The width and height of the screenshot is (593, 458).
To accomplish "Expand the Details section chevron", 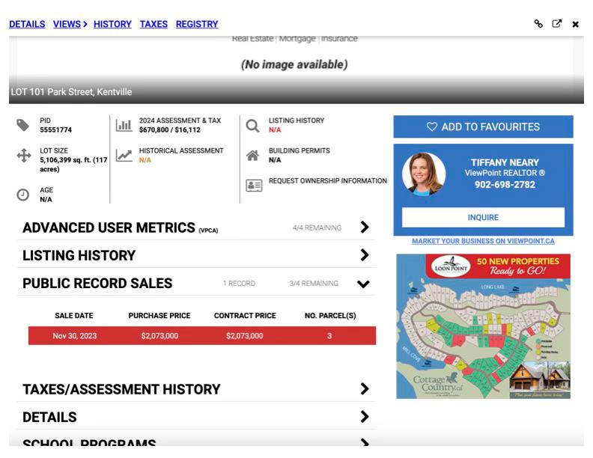I will point(364,417).
